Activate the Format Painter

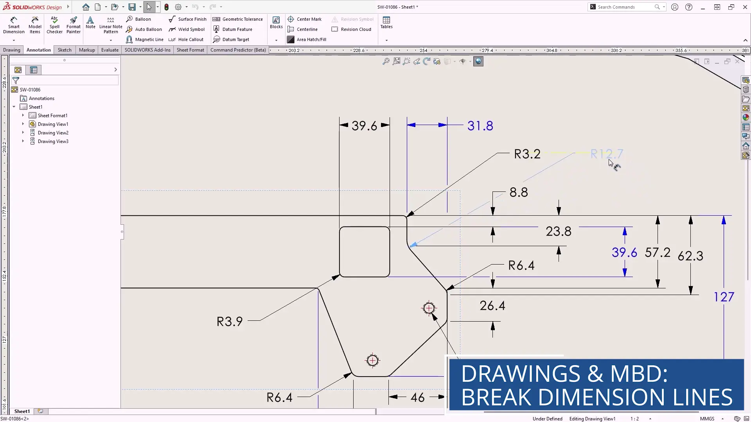point(73,24)
